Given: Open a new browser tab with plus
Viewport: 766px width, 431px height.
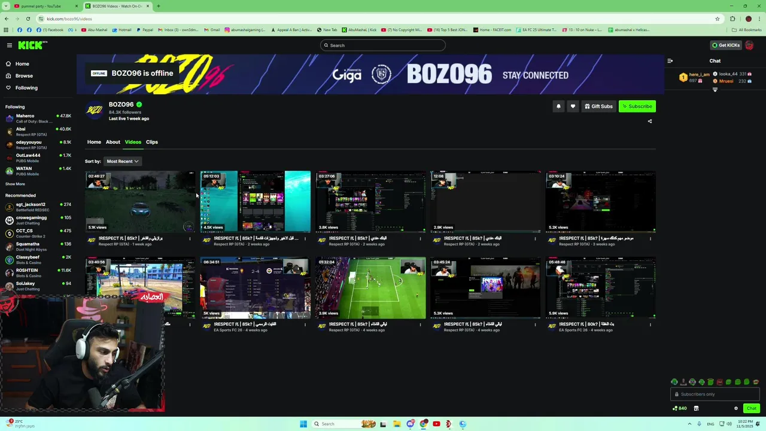Looking at the screenshot, I should tap(158, 6).
